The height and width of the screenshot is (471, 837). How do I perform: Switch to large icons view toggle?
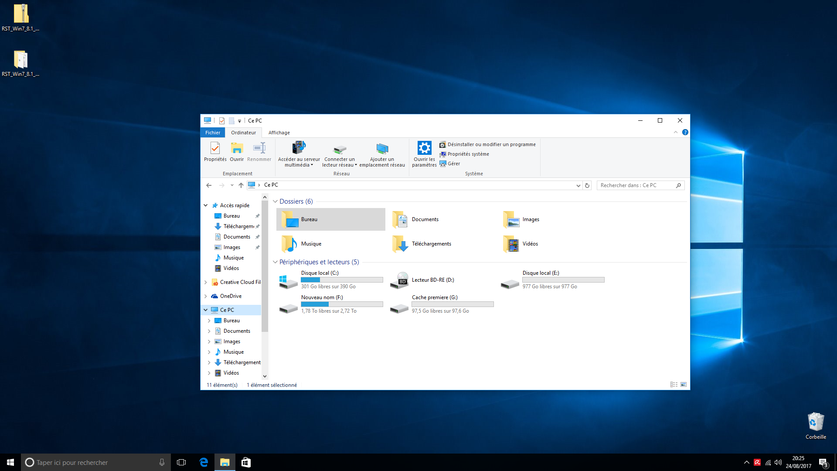tap(684, 385)
